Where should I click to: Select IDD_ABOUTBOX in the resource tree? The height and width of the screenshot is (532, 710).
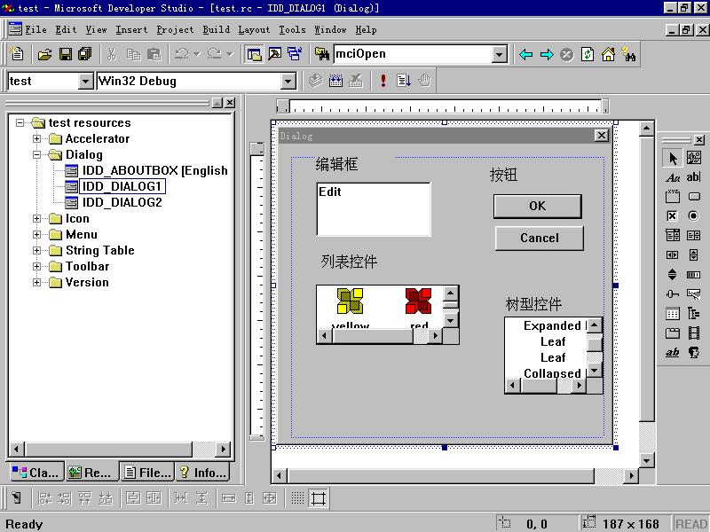point(154,170)
